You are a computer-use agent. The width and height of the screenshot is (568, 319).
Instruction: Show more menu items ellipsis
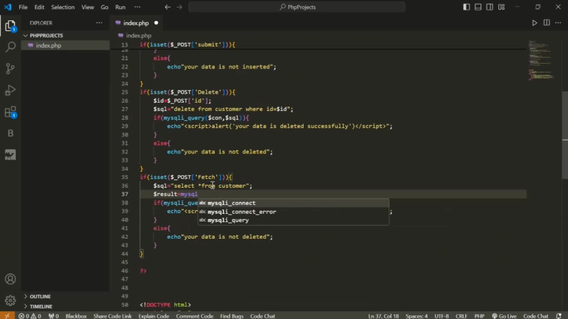(x=137, y=7)
